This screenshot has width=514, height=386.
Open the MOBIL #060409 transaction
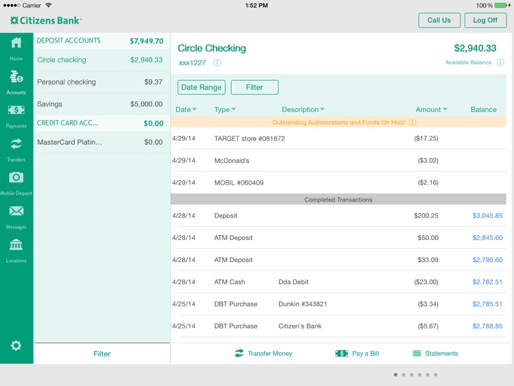tap(339, 182)
